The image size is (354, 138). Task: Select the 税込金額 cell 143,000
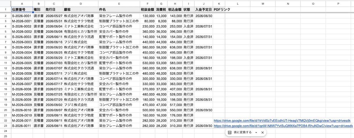[175, 16]
